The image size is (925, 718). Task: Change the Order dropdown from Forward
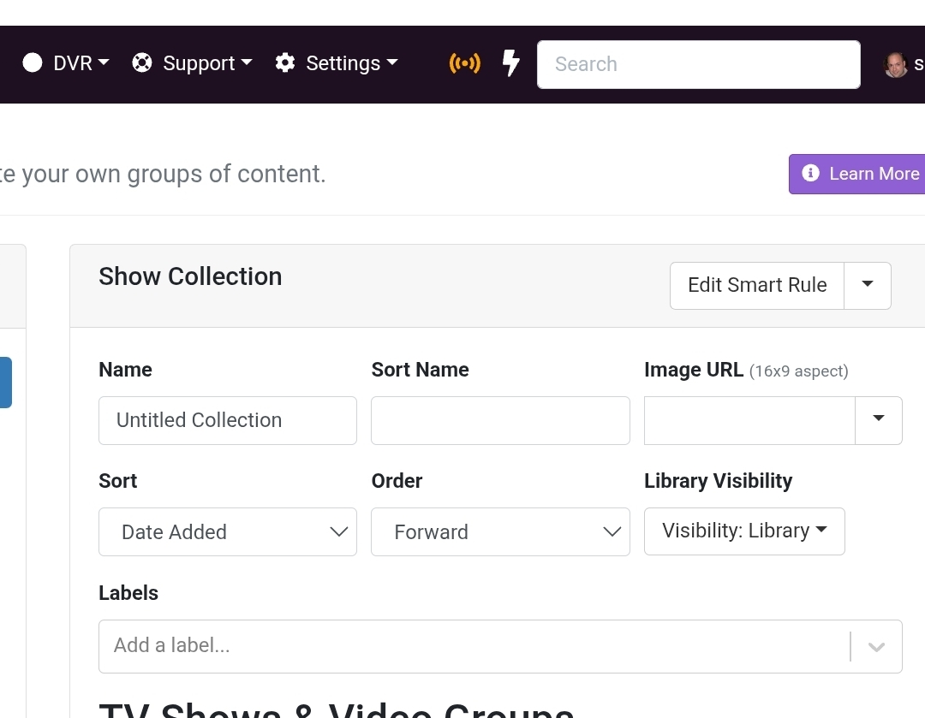coord(500,531)
